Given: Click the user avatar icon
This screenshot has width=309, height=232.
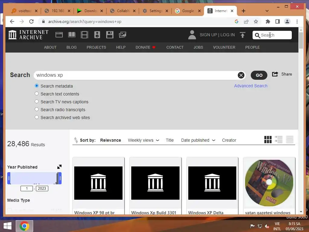Looking at the screenshot, I should tap(192, 35).
